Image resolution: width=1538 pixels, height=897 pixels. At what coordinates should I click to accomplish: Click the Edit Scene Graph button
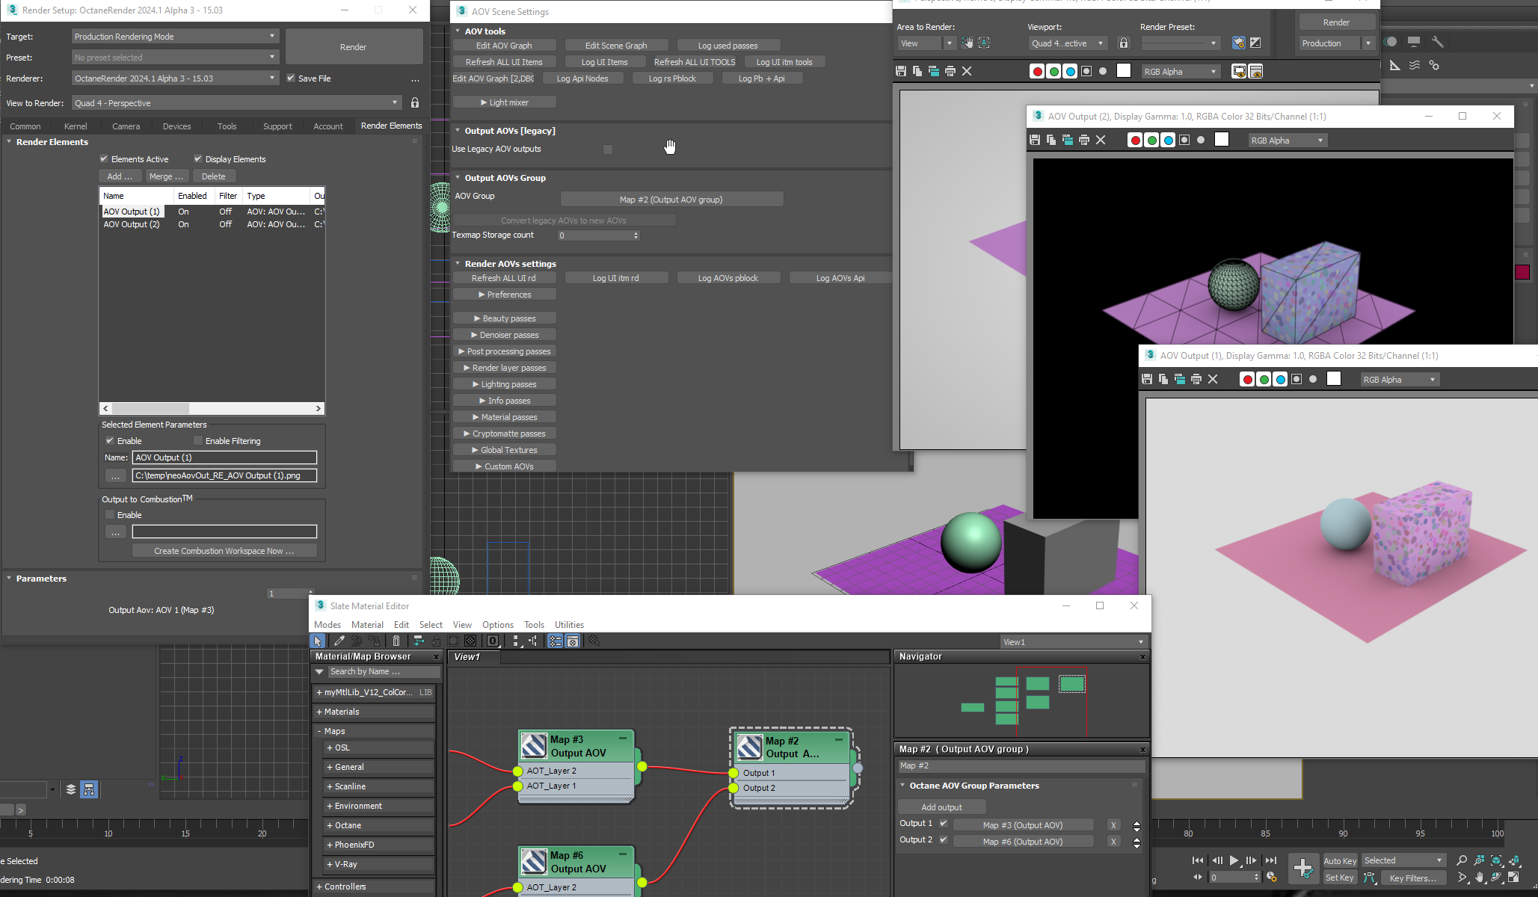pos(616,46)
